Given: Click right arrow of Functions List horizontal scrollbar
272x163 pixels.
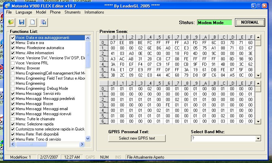Looking at the screenshot, I should click(82, 144).
